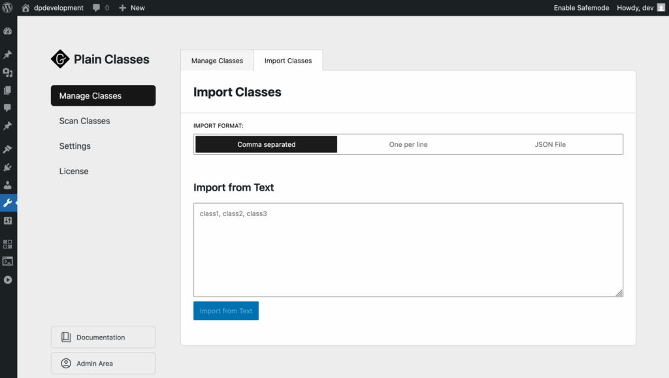Image resolution: width=669 pixels, height=378 pixels.
Task: Select Manage Classes in plugin sidebar
Action: (x=103, y=95)
